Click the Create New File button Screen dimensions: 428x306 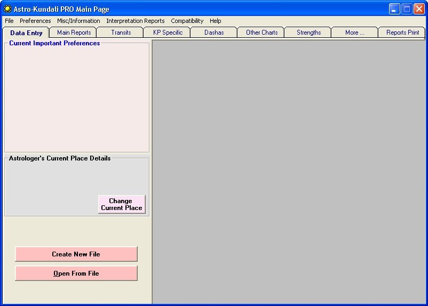pyautogui.click(x=76, y=254)
